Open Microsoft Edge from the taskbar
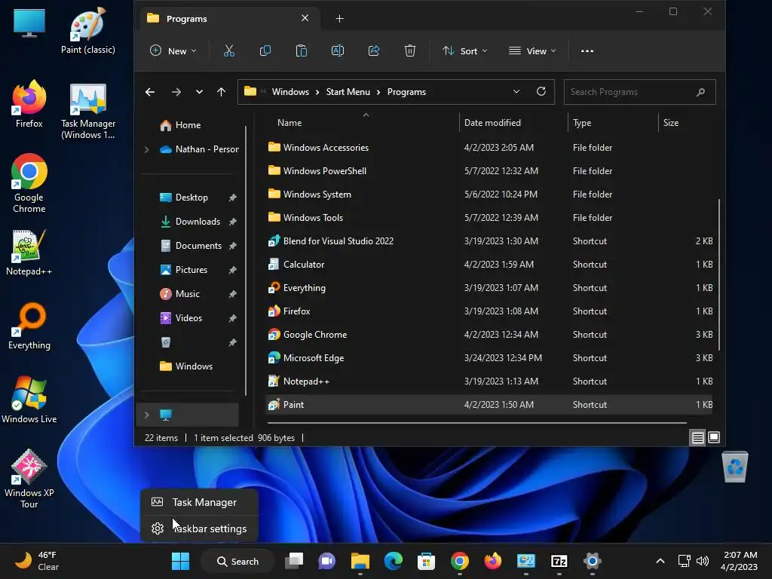The height and width of the screenshot is (579, 772). 393,561
